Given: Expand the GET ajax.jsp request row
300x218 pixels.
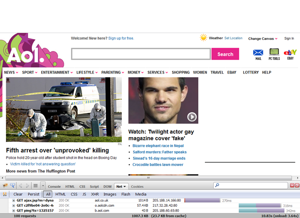Looking at the screenshot, I should click(14, 200).
